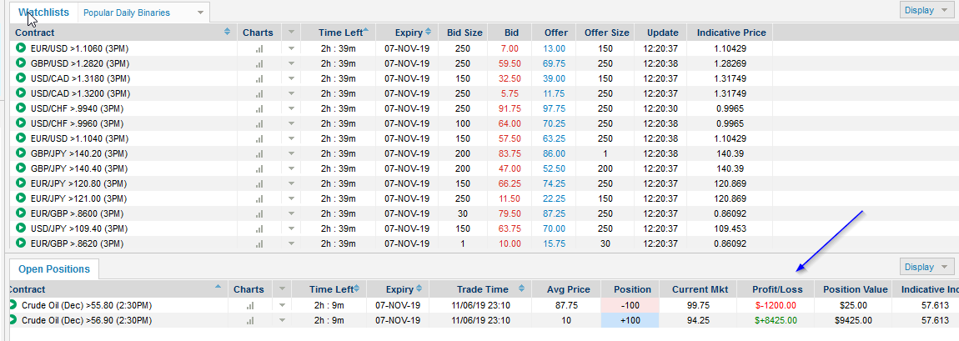Click offer price 97.75 for USD/CHF

(554, 108)
